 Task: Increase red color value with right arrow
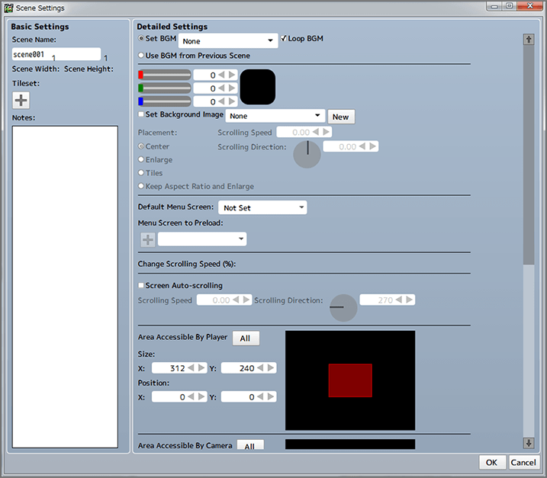point(232,75)
